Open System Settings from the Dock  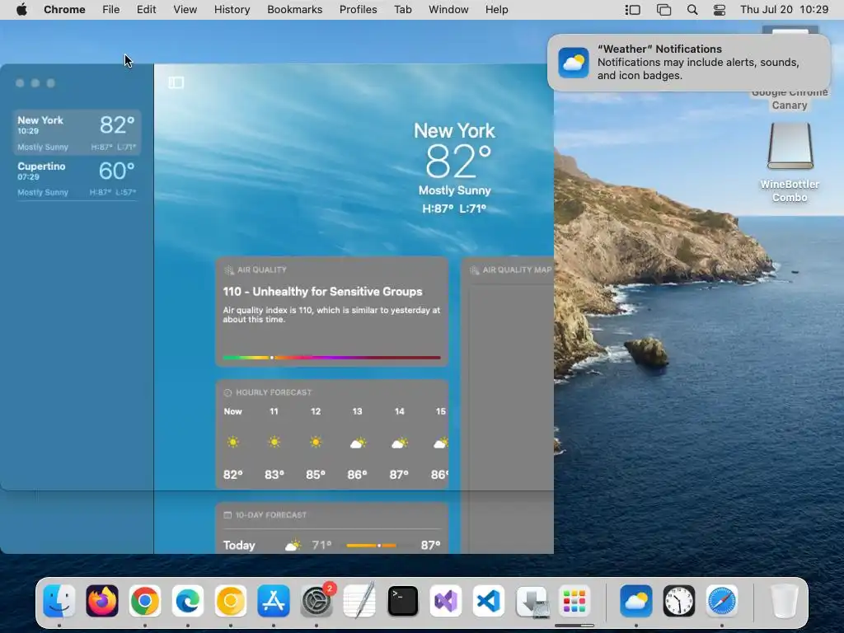[x=316, y=601]
